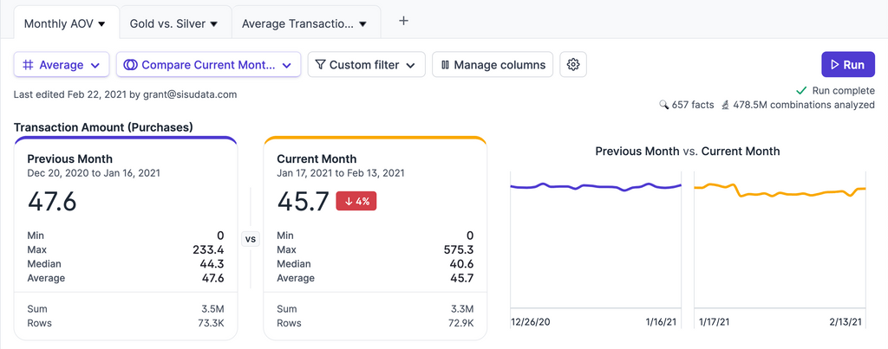This screenshot has width=888, height=349.
Task: Click the Manage columns button
Action: (493, 65)
